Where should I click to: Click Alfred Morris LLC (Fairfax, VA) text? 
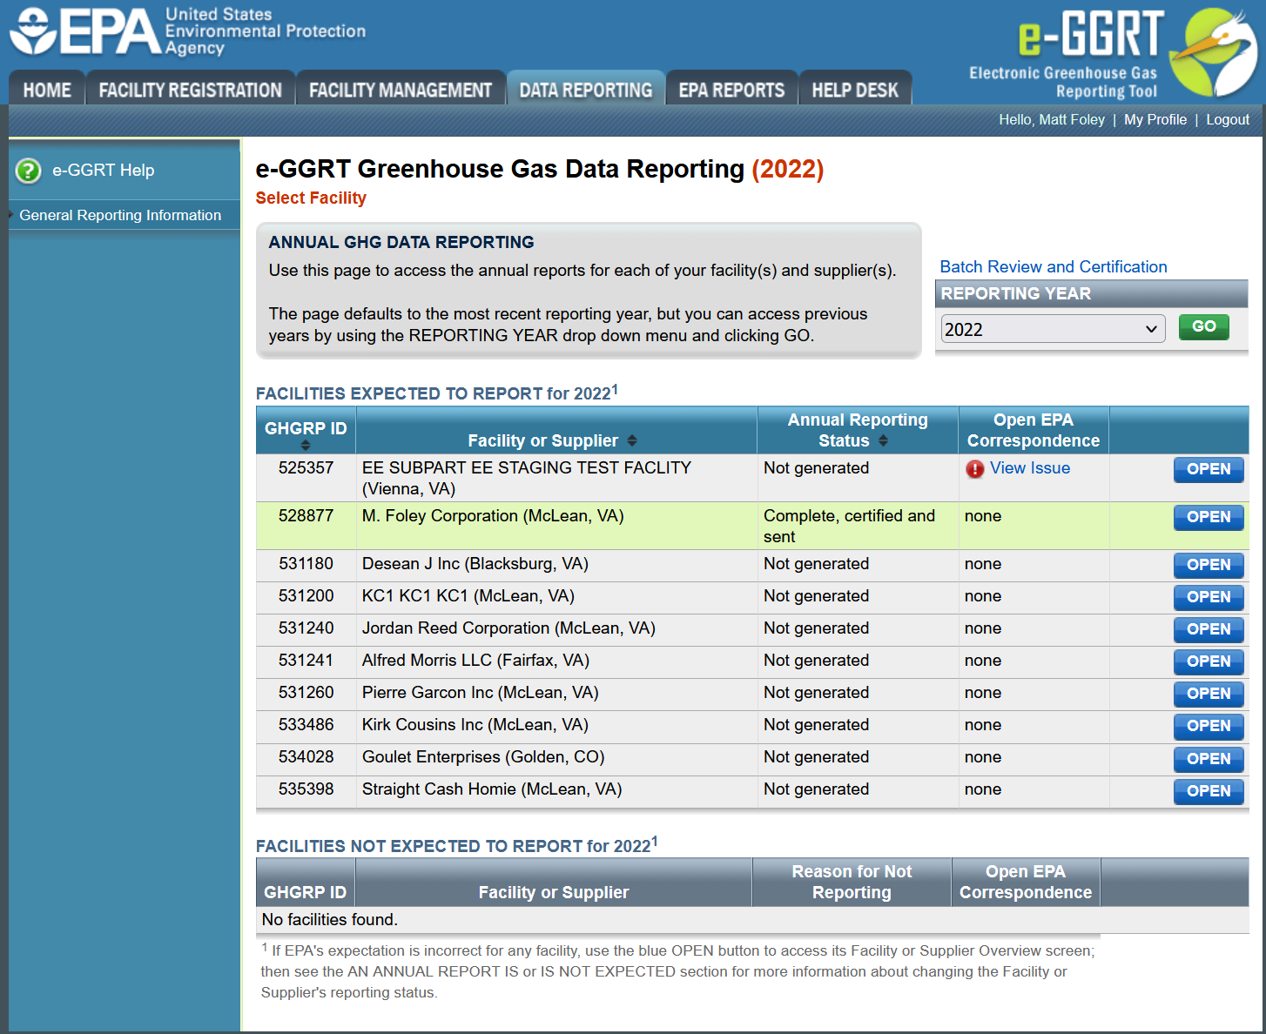coord(475,660)
